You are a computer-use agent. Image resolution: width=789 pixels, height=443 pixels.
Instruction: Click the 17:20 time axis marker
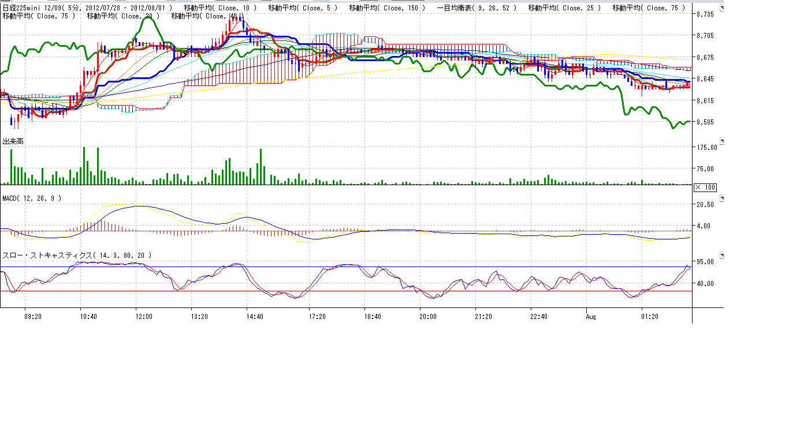317,317
